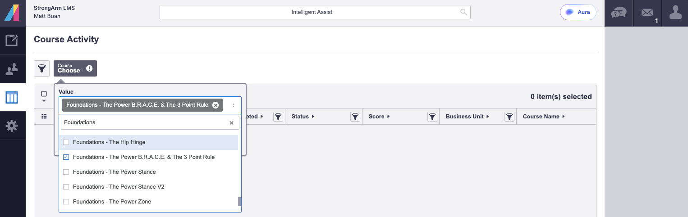Check Foundations - The Power Zone
Viewport: 688px width, 217px height.
[x=66, y=202]
